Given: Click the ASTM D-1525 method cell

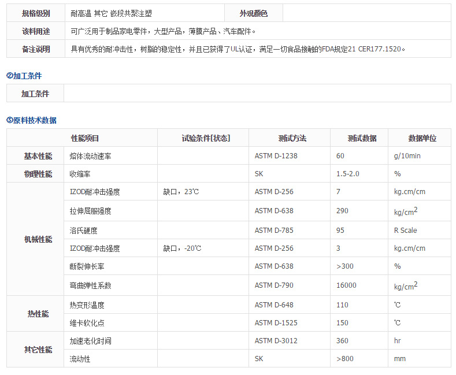Looking at the screenshot, I should pos(290,322).
